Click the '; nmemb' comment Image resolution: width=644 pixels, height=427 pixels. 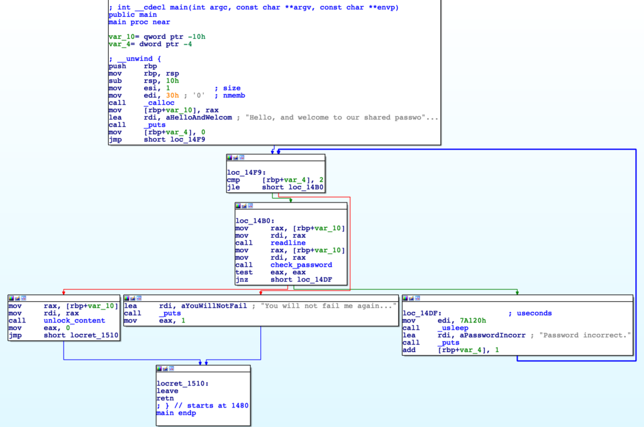pos(230,96)
